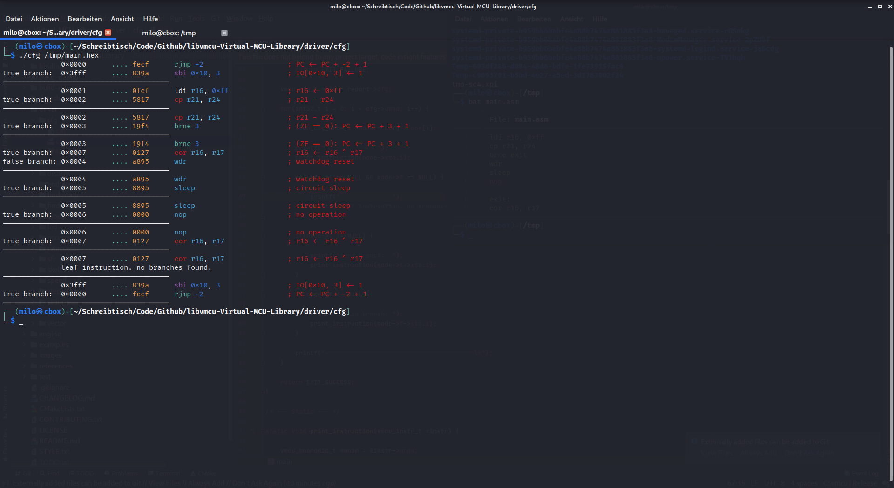The height and width of the screenshot is (488, 894).
Task: Switch to the milo@cbox: /tmp tab
Action: 169,33
